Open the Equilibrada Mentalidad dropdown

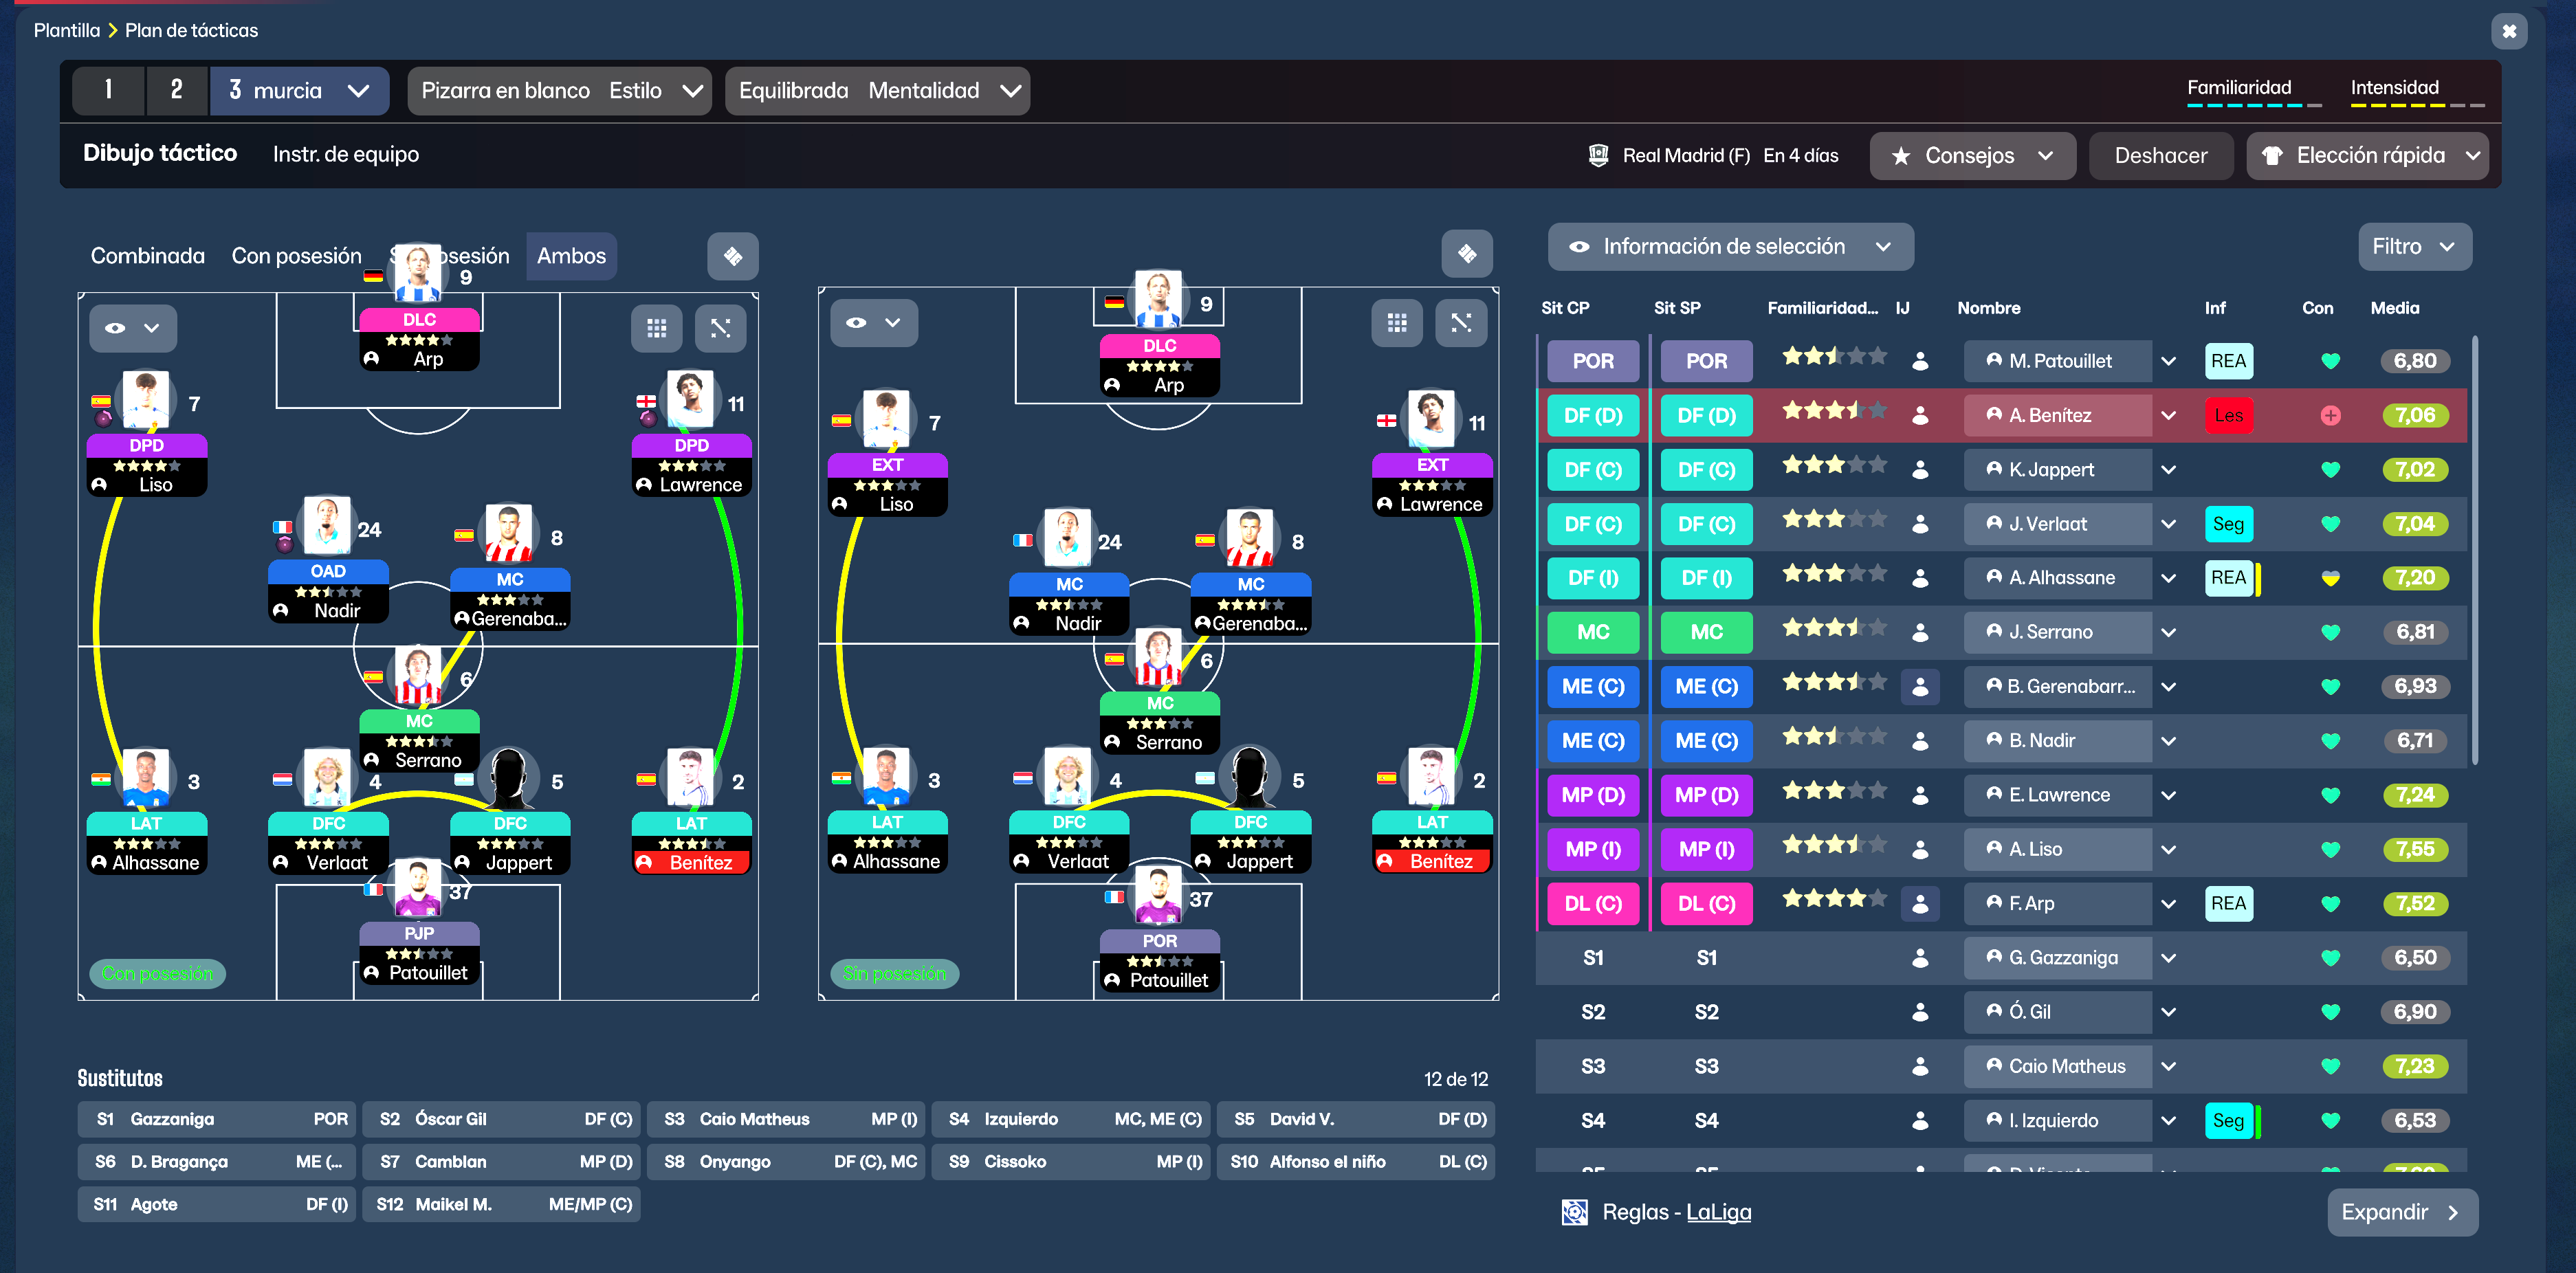(877, 91)
